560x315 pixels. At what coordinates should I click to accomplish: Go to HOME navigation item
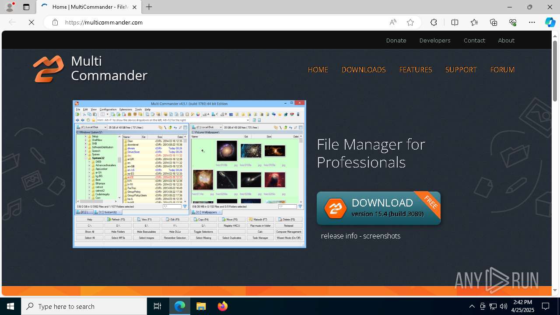coord(318,70)
